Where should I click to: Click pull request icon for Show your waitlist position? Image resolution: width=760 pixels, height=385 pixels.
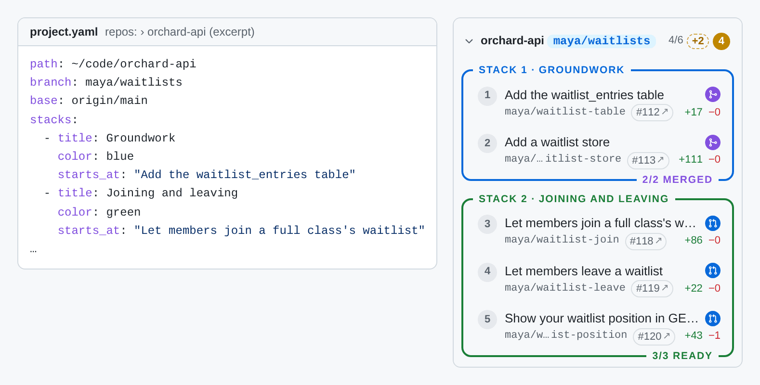click(x=713, y=318)
